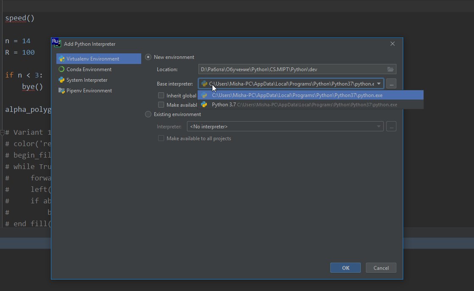Image resolution: width=474 pixels, height=291 pixels.
Task: Select Conda Environment in sidebar
Action: click(x=98, y=69)
